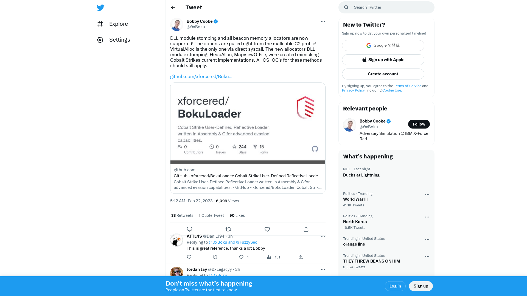Toggle like on ATTL4S reply
Image resolution: width=527 pixels, height=296 pixels.
(x=241, y=257)
